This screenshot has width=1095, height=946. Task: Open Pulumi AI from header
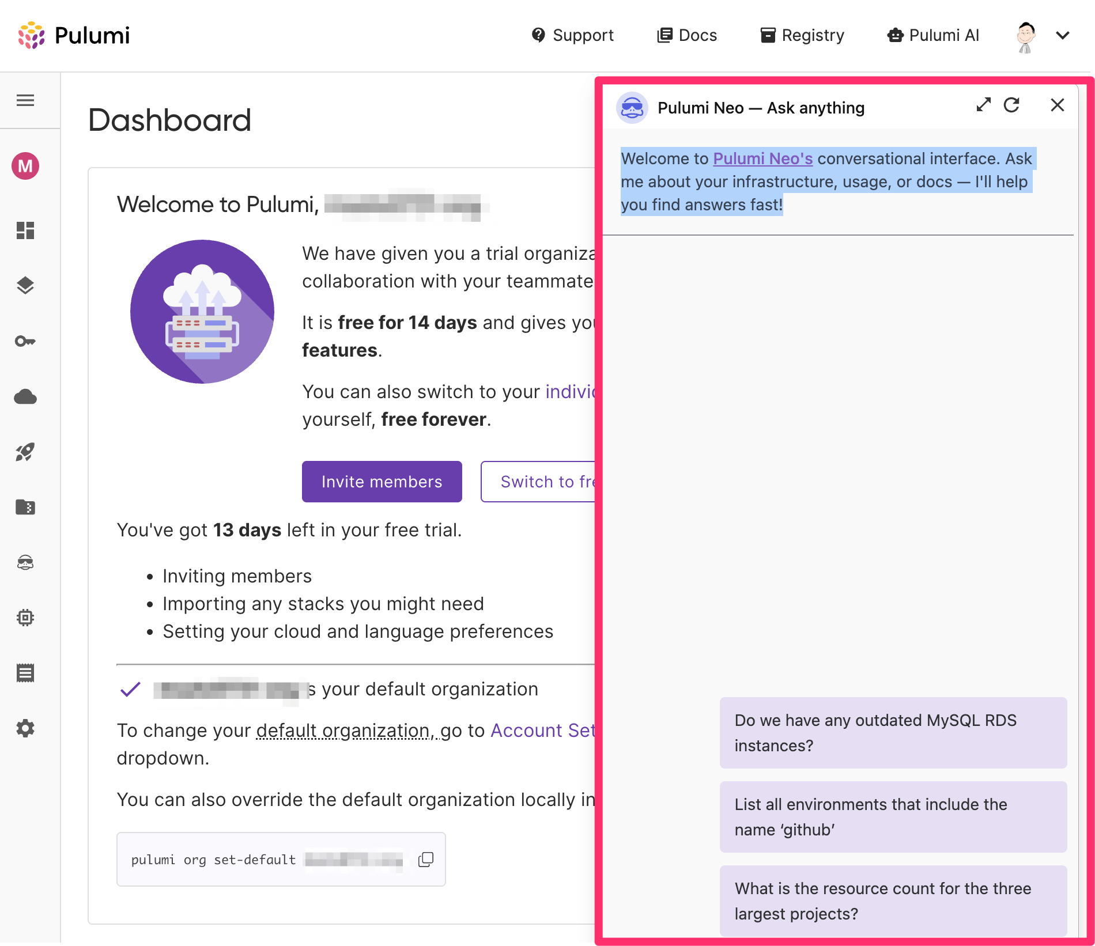pyautogui.click(x=933, y=35)
